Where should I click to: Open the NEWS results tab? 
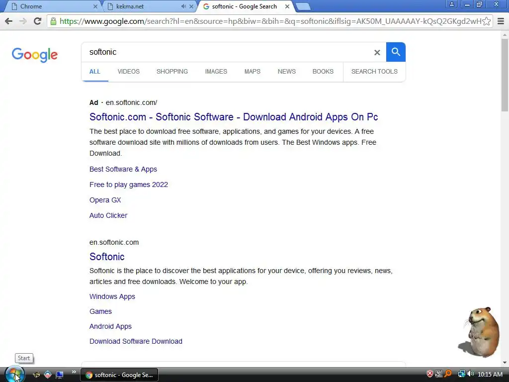[x=287, y=72]
